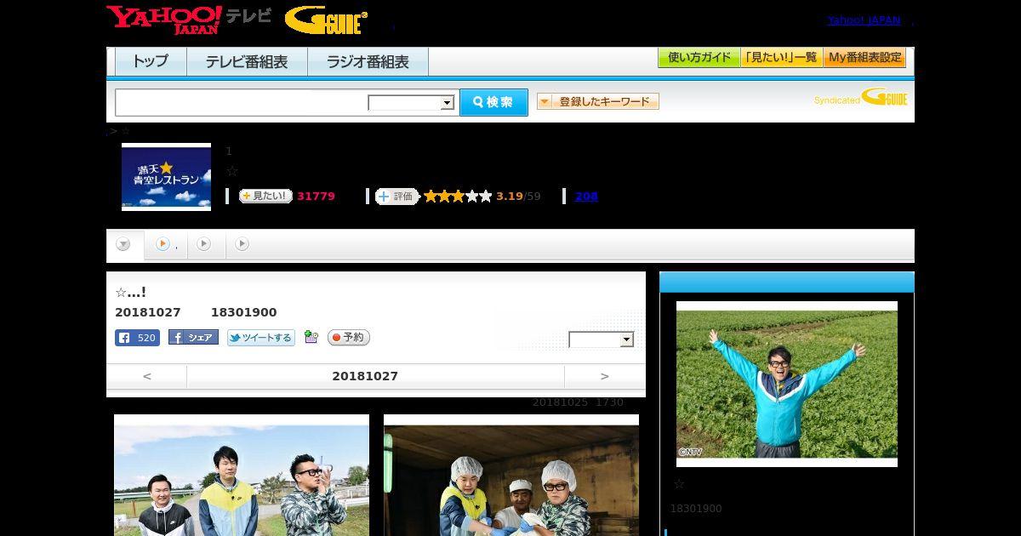Follow the Yahoo! JAPAN link
1021x536 pixels.
(x=864, y=20)
